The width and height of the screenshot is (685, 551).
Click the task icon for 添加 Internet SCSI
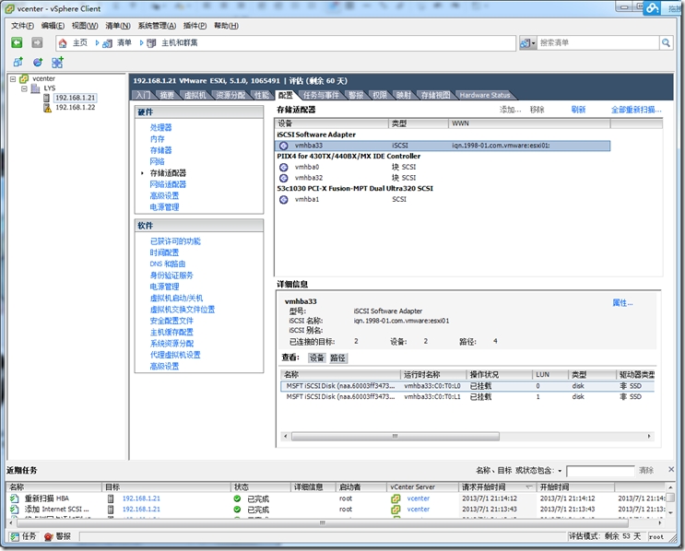[15, 510]
